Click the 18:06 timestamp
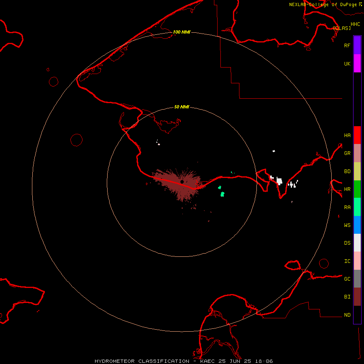This screenshot has width=364, height=364. pyautogui.click(x=264, y=361)
